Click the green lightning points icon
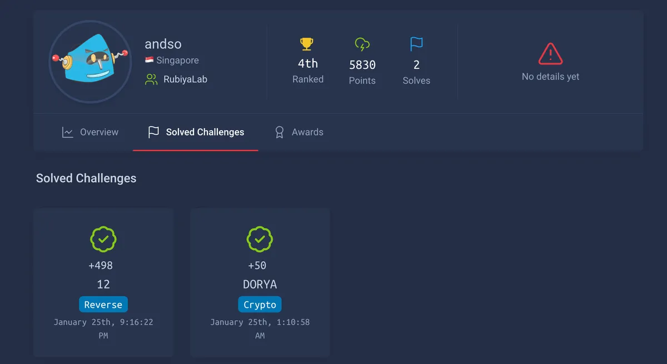This screenshot has height=364, width=667. coord(362,44)
